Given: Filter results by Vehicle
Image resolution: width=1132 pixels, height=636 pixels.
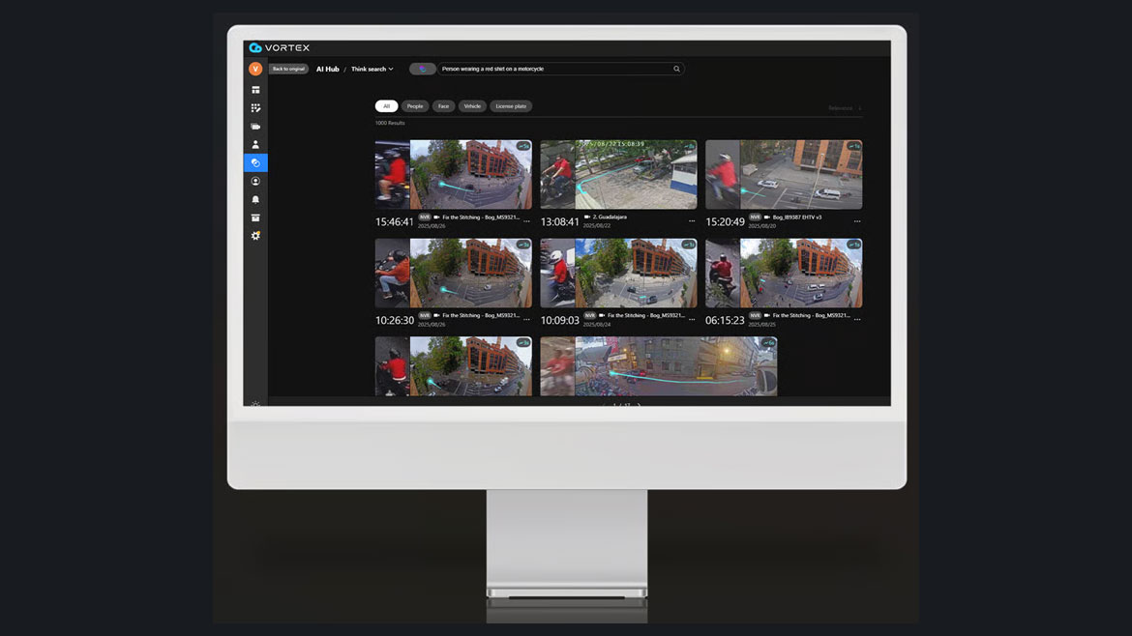Looking at the screenshot, I should tap(472, 106).
